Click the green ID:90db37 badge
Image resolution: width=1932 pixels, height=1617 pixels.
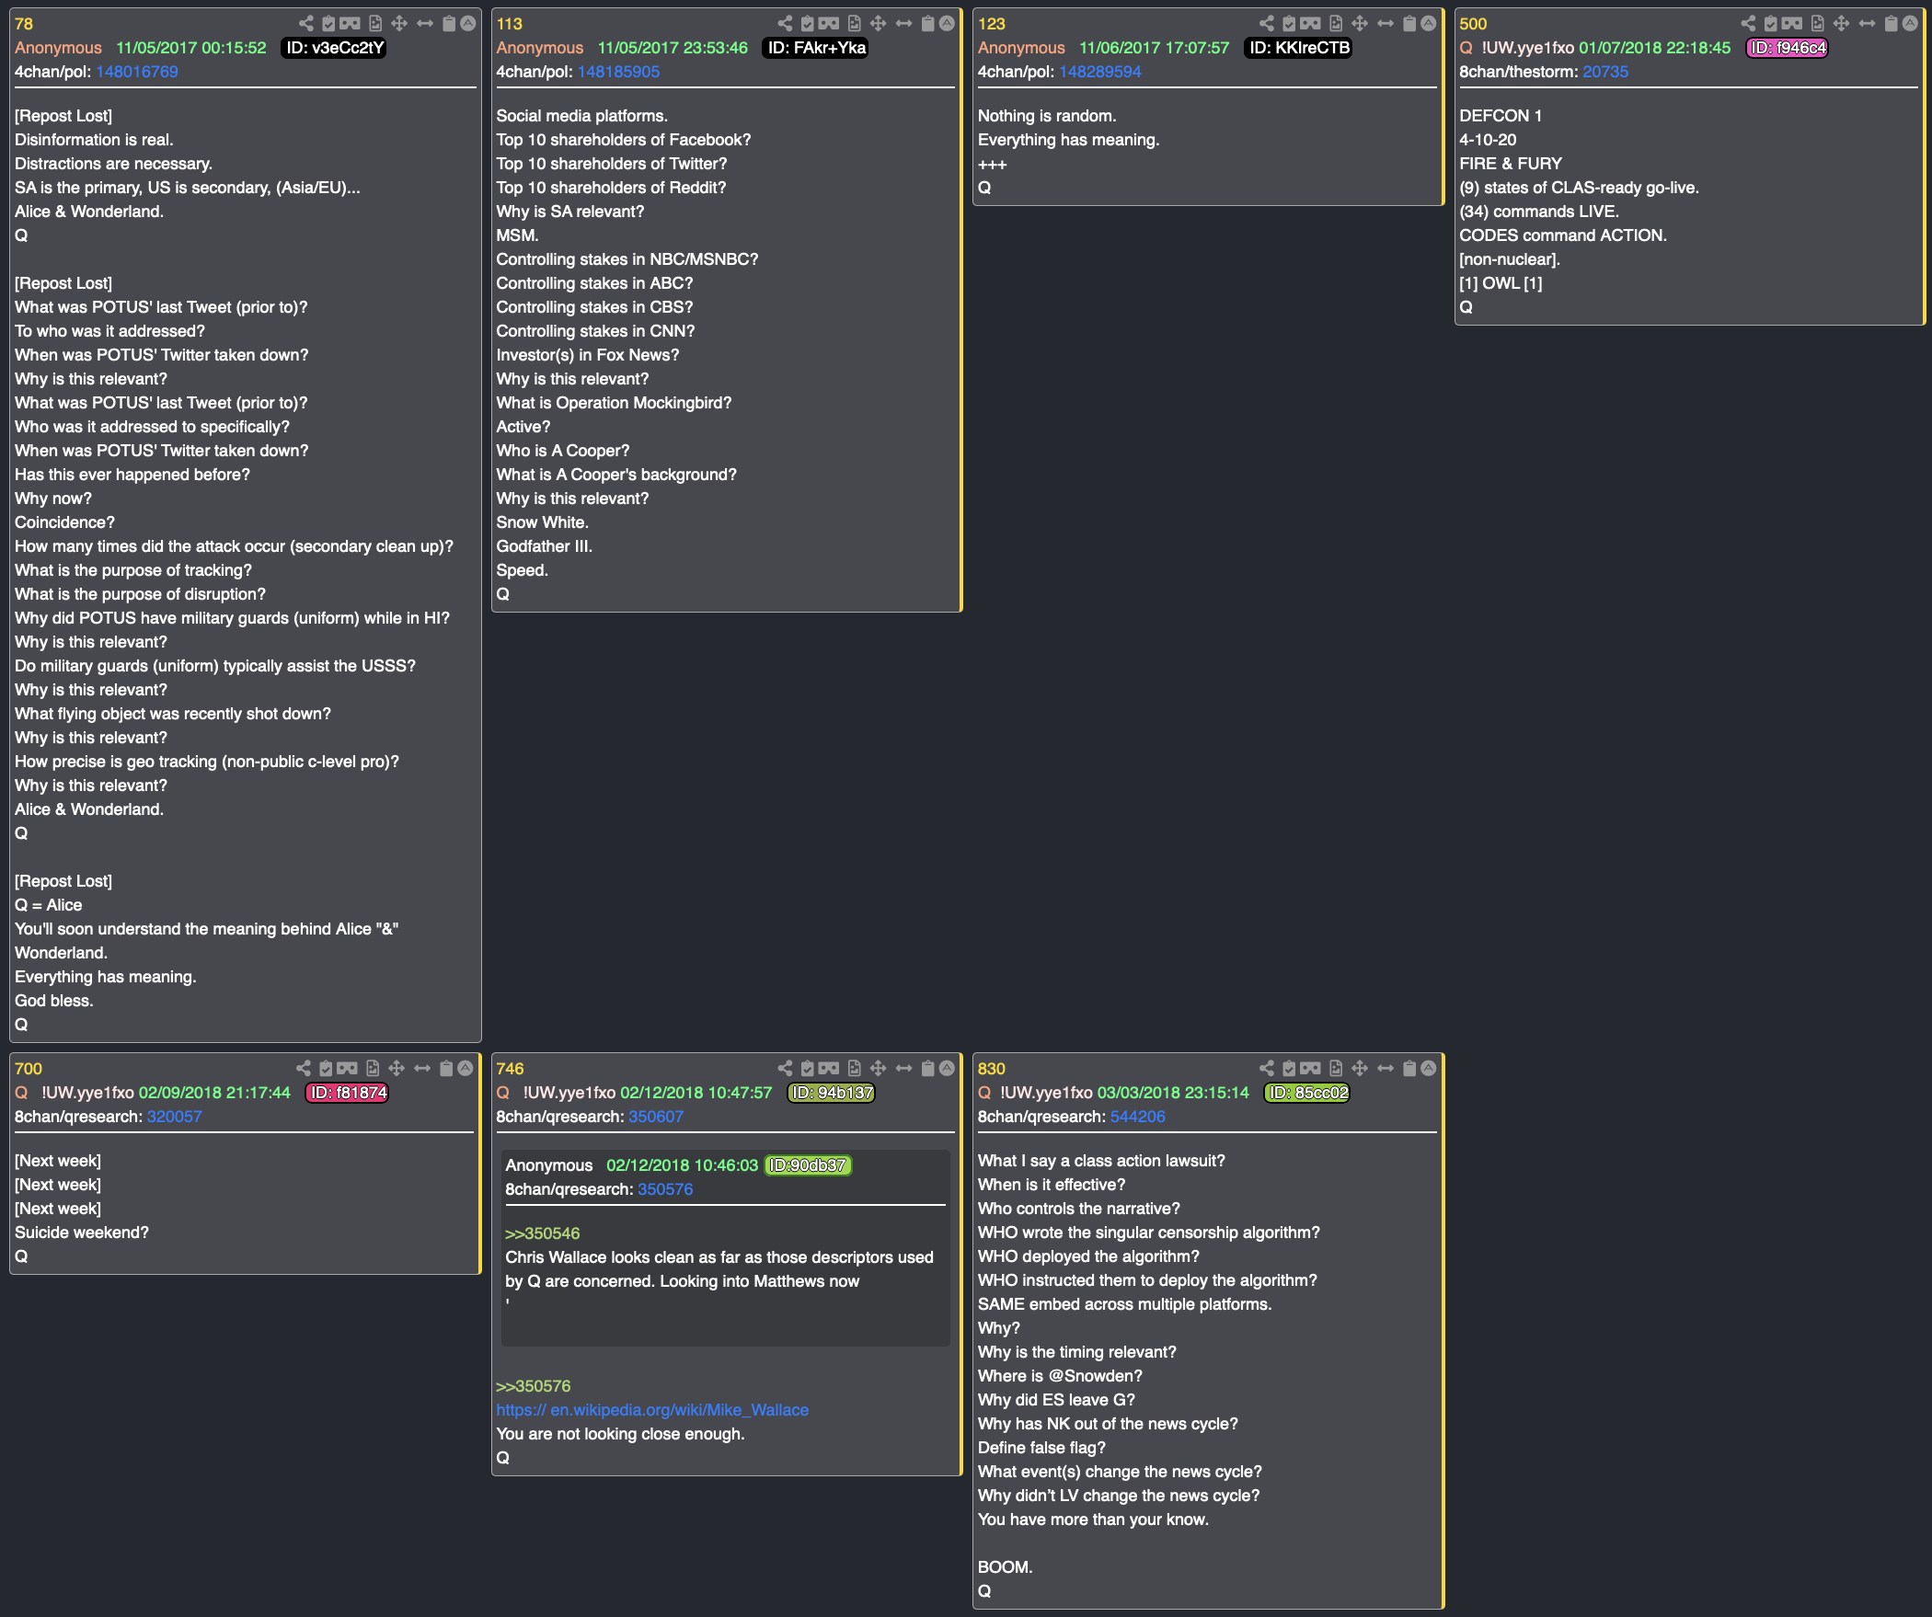click(809, 1165)
